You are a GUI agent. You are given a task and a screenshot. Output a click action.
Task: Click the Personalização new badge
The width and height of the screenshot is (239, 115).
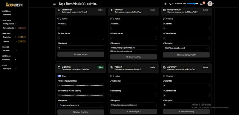(22, 28)
